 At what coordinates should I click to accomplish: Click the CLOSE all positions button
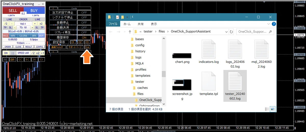coord(23,36)
